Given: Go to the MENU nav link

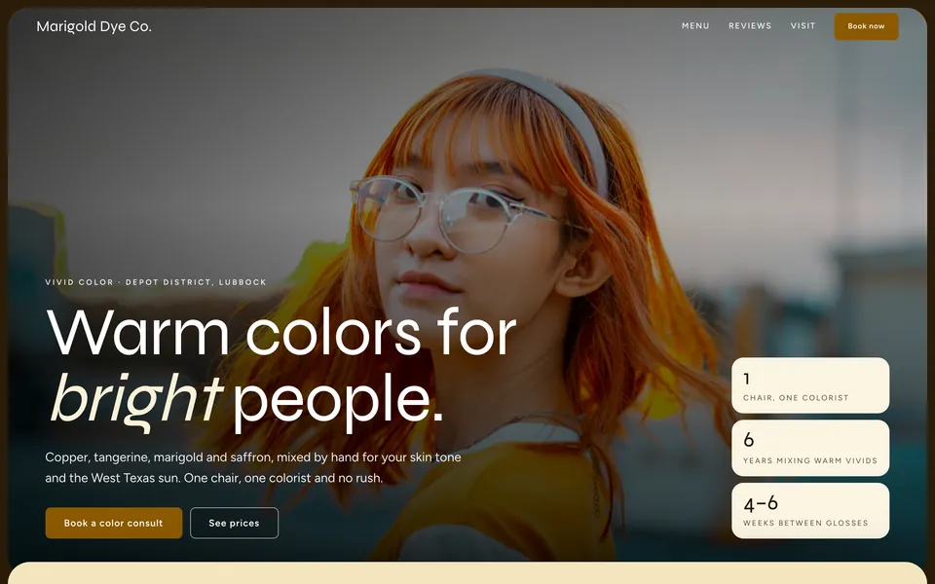Looking at the screenshot, I should point(695,25).
